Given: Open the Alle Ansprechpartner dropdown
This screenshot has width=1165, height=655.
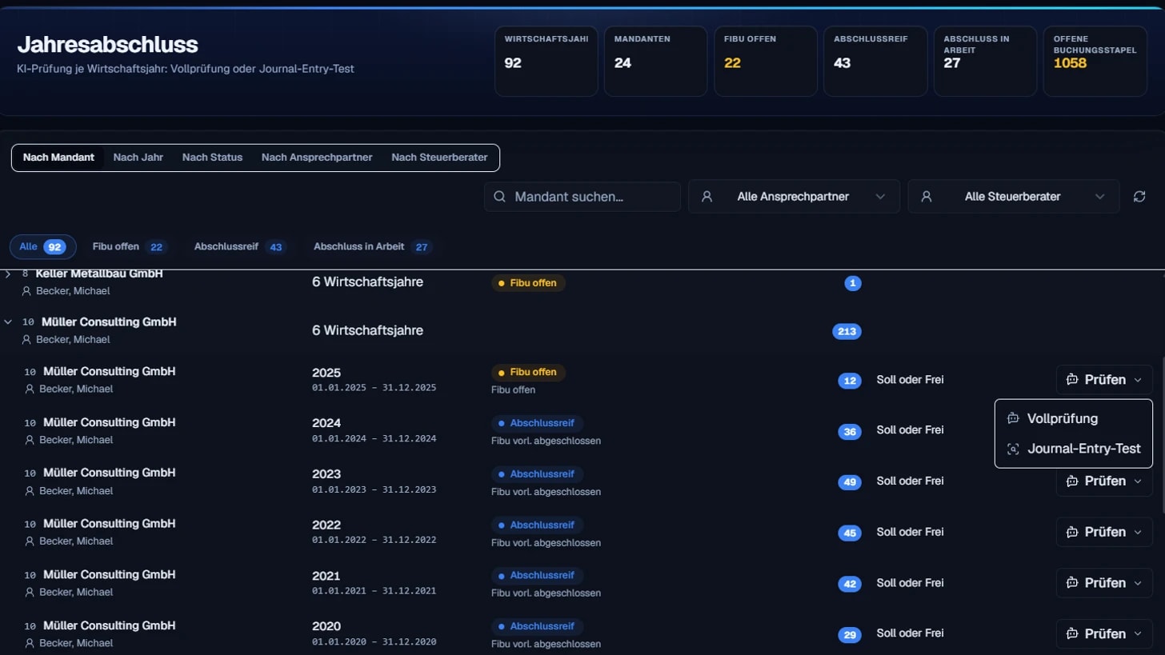Looking at the screenshot, I should [794, 197].
